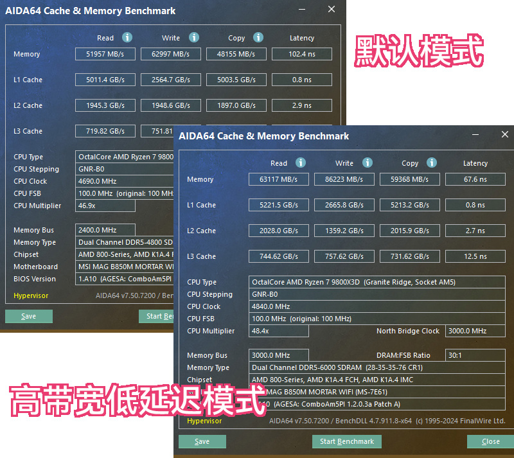Click Read info icon in back window
Viewport: 514px width, 458px height.
click(127, 37)
